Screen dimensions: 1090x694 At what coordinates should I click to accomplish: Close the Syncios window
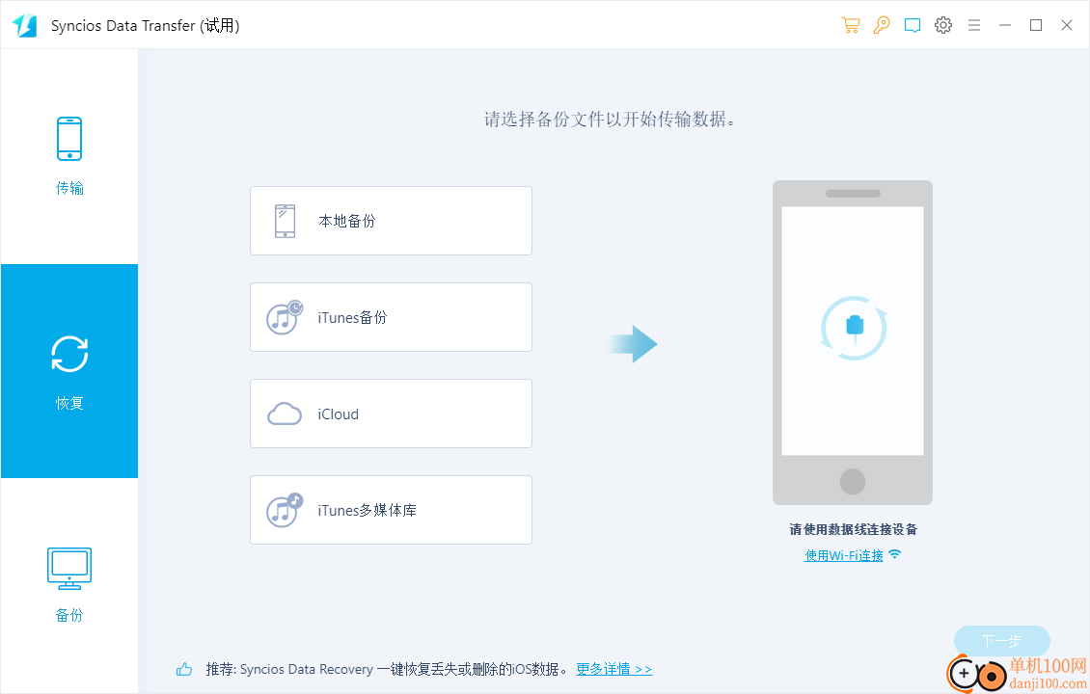(1066, 25)
